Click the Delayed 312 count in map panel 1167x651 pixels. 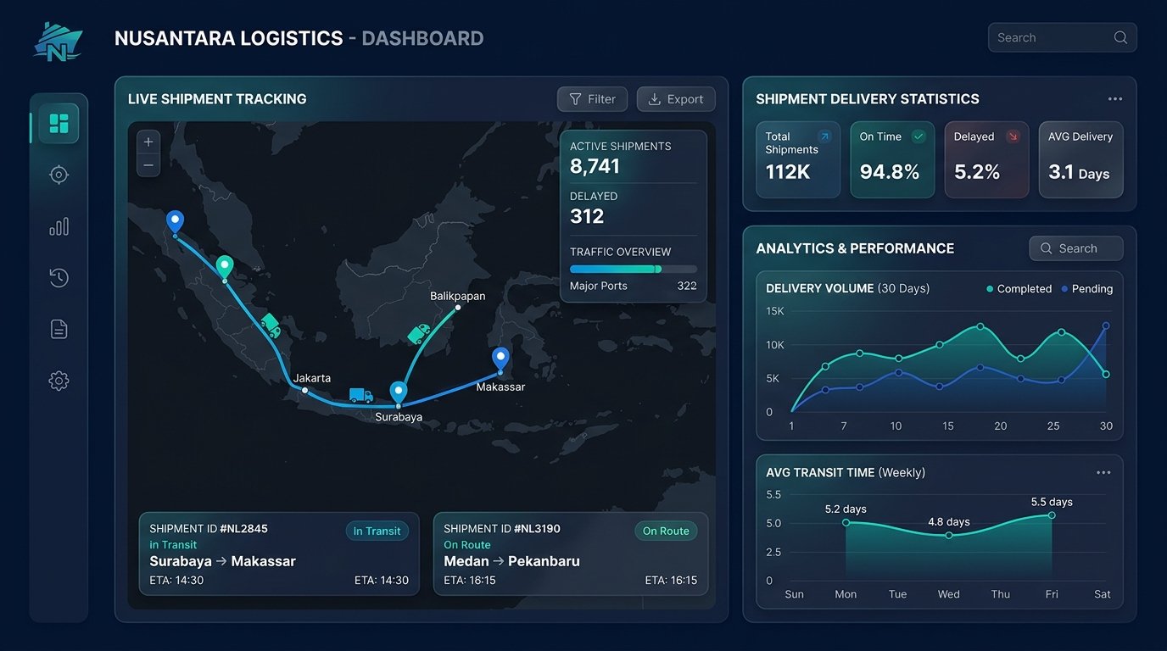[x=587, y=216]
